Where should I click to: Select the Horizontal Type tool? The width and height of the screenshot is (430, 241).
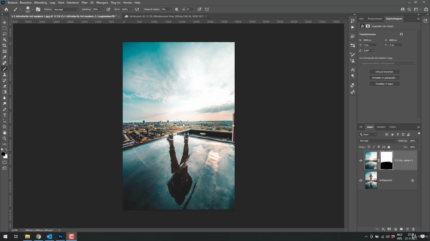coord(5,115)
